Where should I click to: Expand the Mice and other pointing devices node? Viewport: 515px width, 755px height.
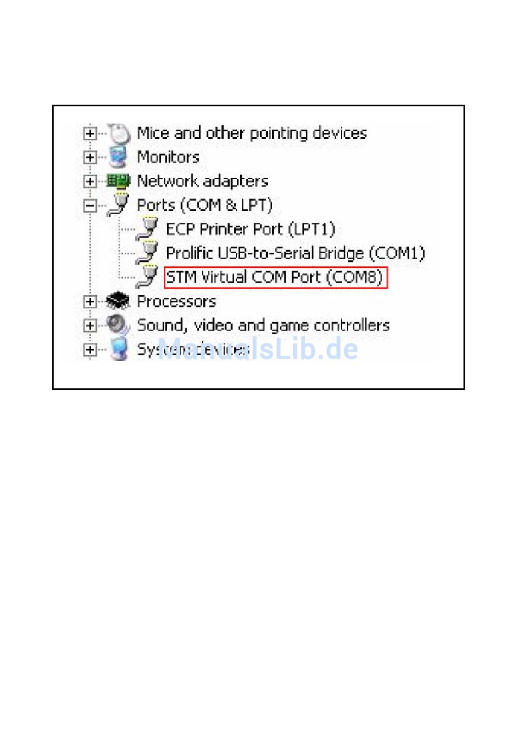pos(91,133)
